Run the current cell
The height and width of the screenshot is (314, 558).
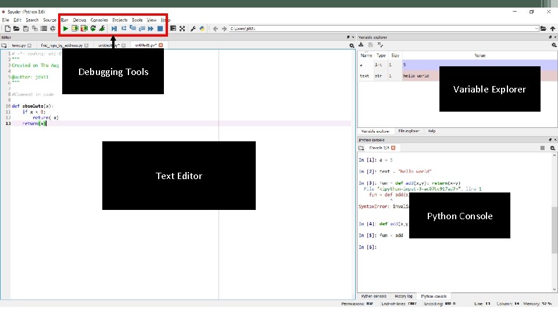click(x=75, y=28)
